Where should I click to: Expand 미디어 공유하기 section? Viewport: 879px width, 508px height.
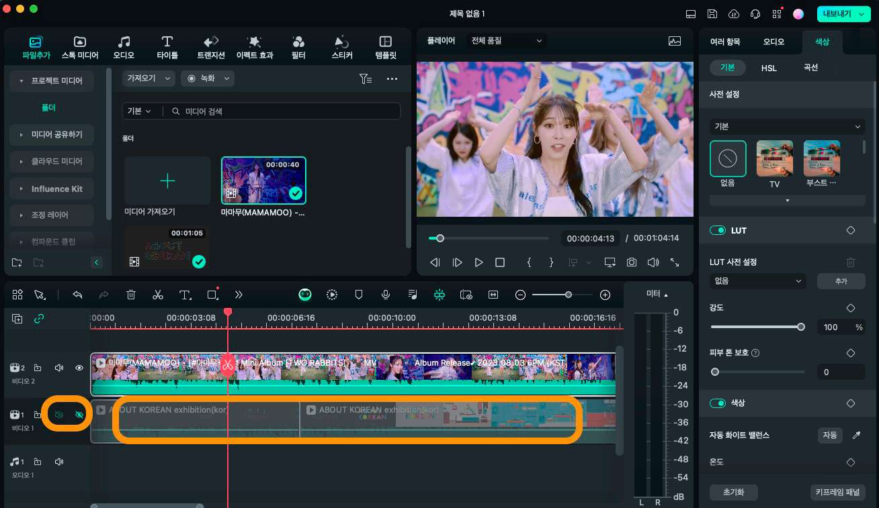tap(52, 135)
